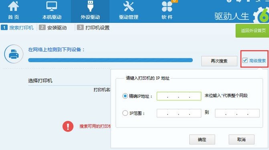Click the IP范围 end address field
The image size is (269, 150).
(237, 113)
